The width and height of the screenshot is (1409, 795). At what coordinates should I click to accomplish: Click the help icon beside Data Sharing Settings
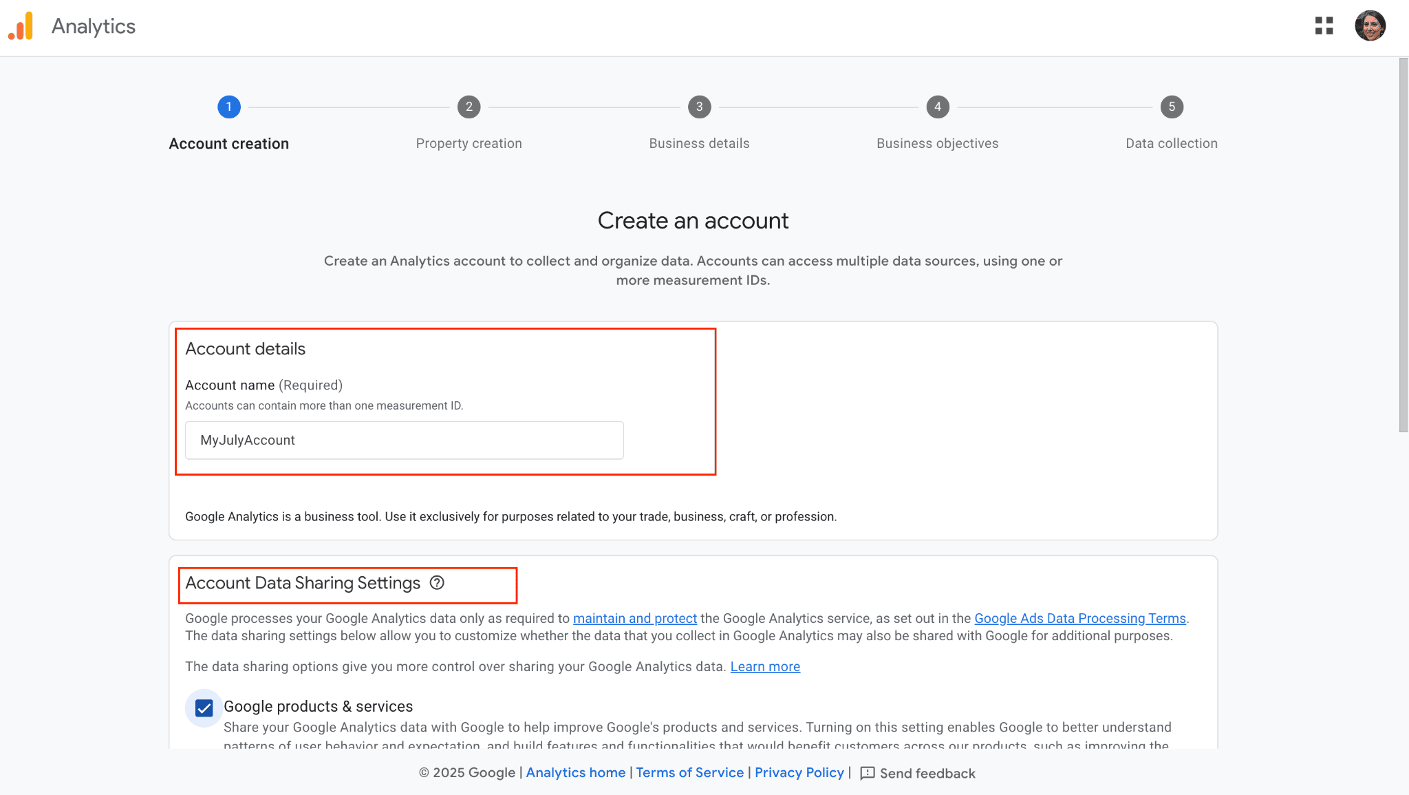coord(437,583)
